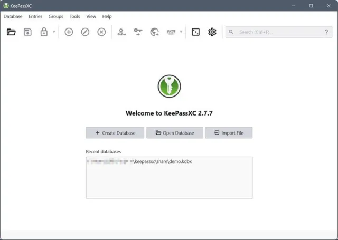Screen dimensions: 338x240
Task: Click the Copy Password key icon
Action: tap(138, 32)
